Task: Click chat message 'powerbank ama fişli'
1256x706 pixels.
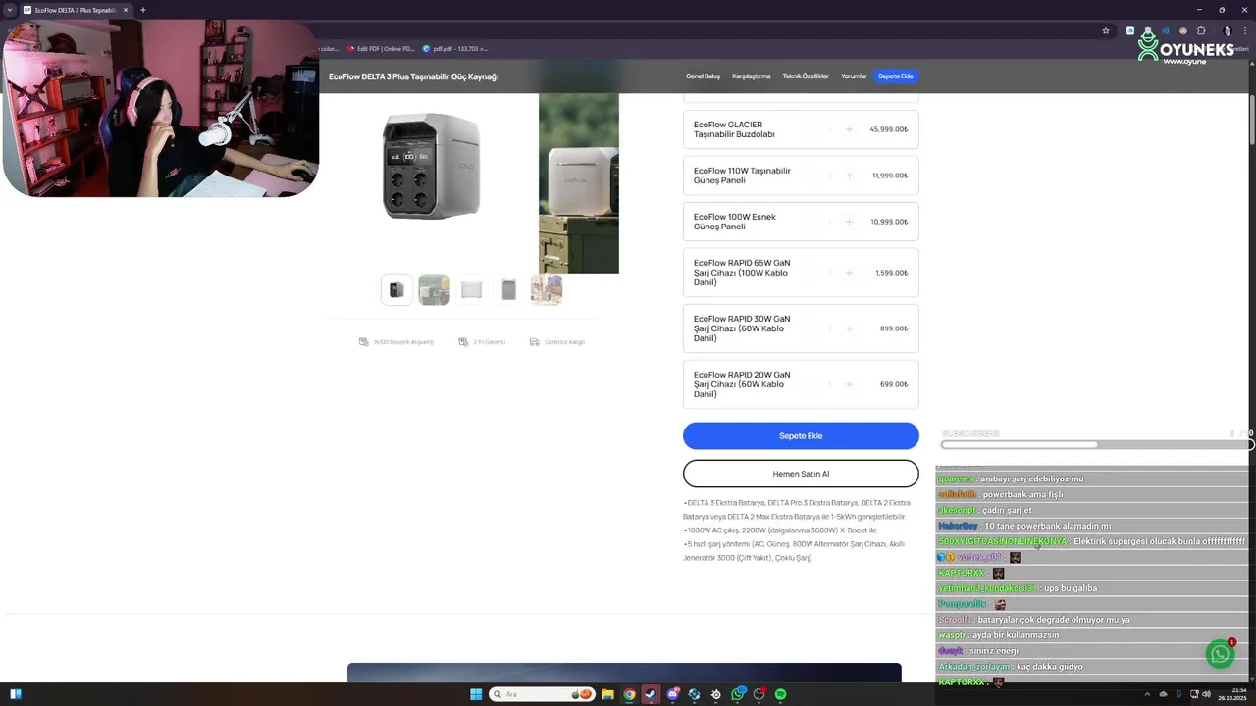Action: click(x=1022, y=494)
